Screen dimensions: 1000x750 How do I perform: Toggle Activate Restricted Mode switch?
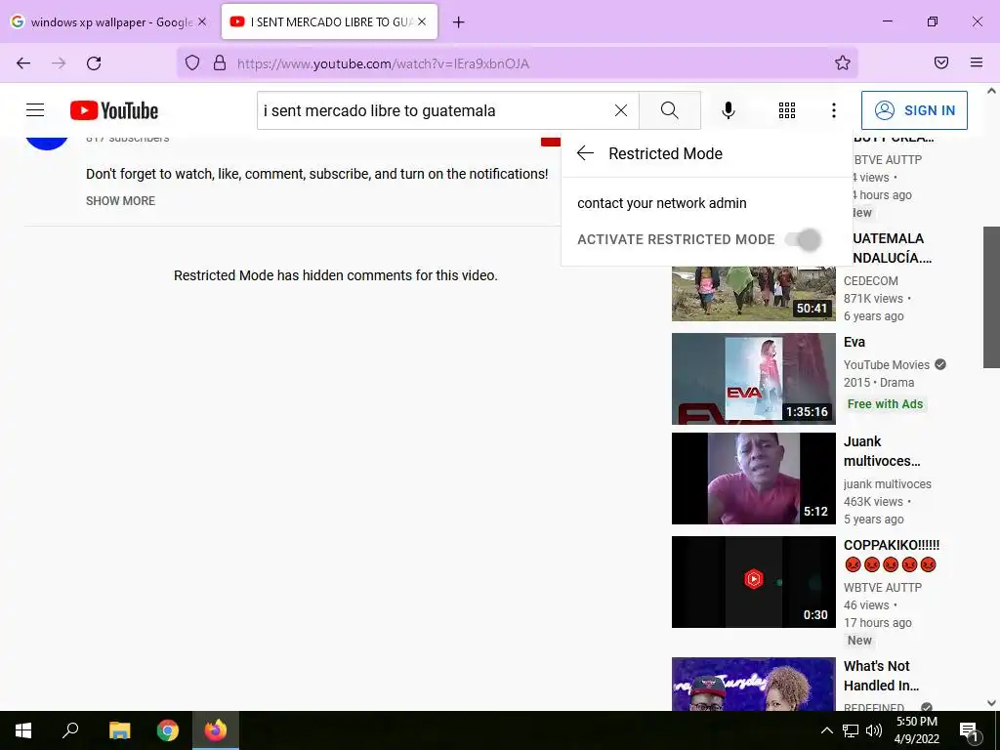tap(803, 240)
